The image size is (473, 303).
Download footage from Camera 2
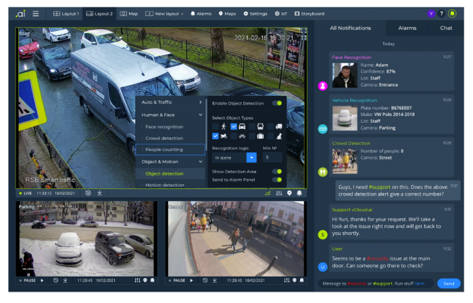[214, 281]
